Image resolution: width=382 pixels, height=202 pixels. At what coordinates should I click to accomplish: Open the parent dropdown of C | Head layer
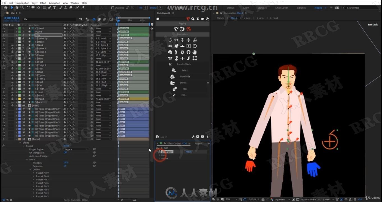[103, 28]
